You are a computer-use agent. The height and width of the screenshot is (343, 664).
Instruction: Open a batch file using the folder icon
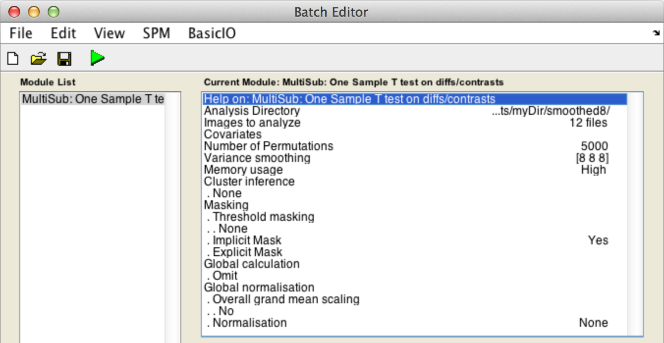38,59
